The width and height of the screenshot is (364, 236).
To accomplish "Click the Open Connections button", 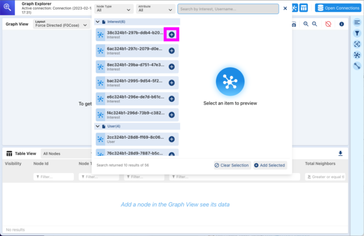I will pyautogui.click(x=338, y=8).
